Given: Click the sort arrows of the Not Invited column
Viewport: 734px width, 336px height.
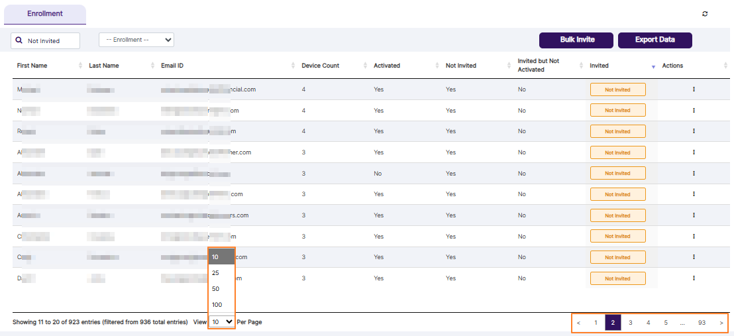Looking at the screenshot, I should 509,66.
